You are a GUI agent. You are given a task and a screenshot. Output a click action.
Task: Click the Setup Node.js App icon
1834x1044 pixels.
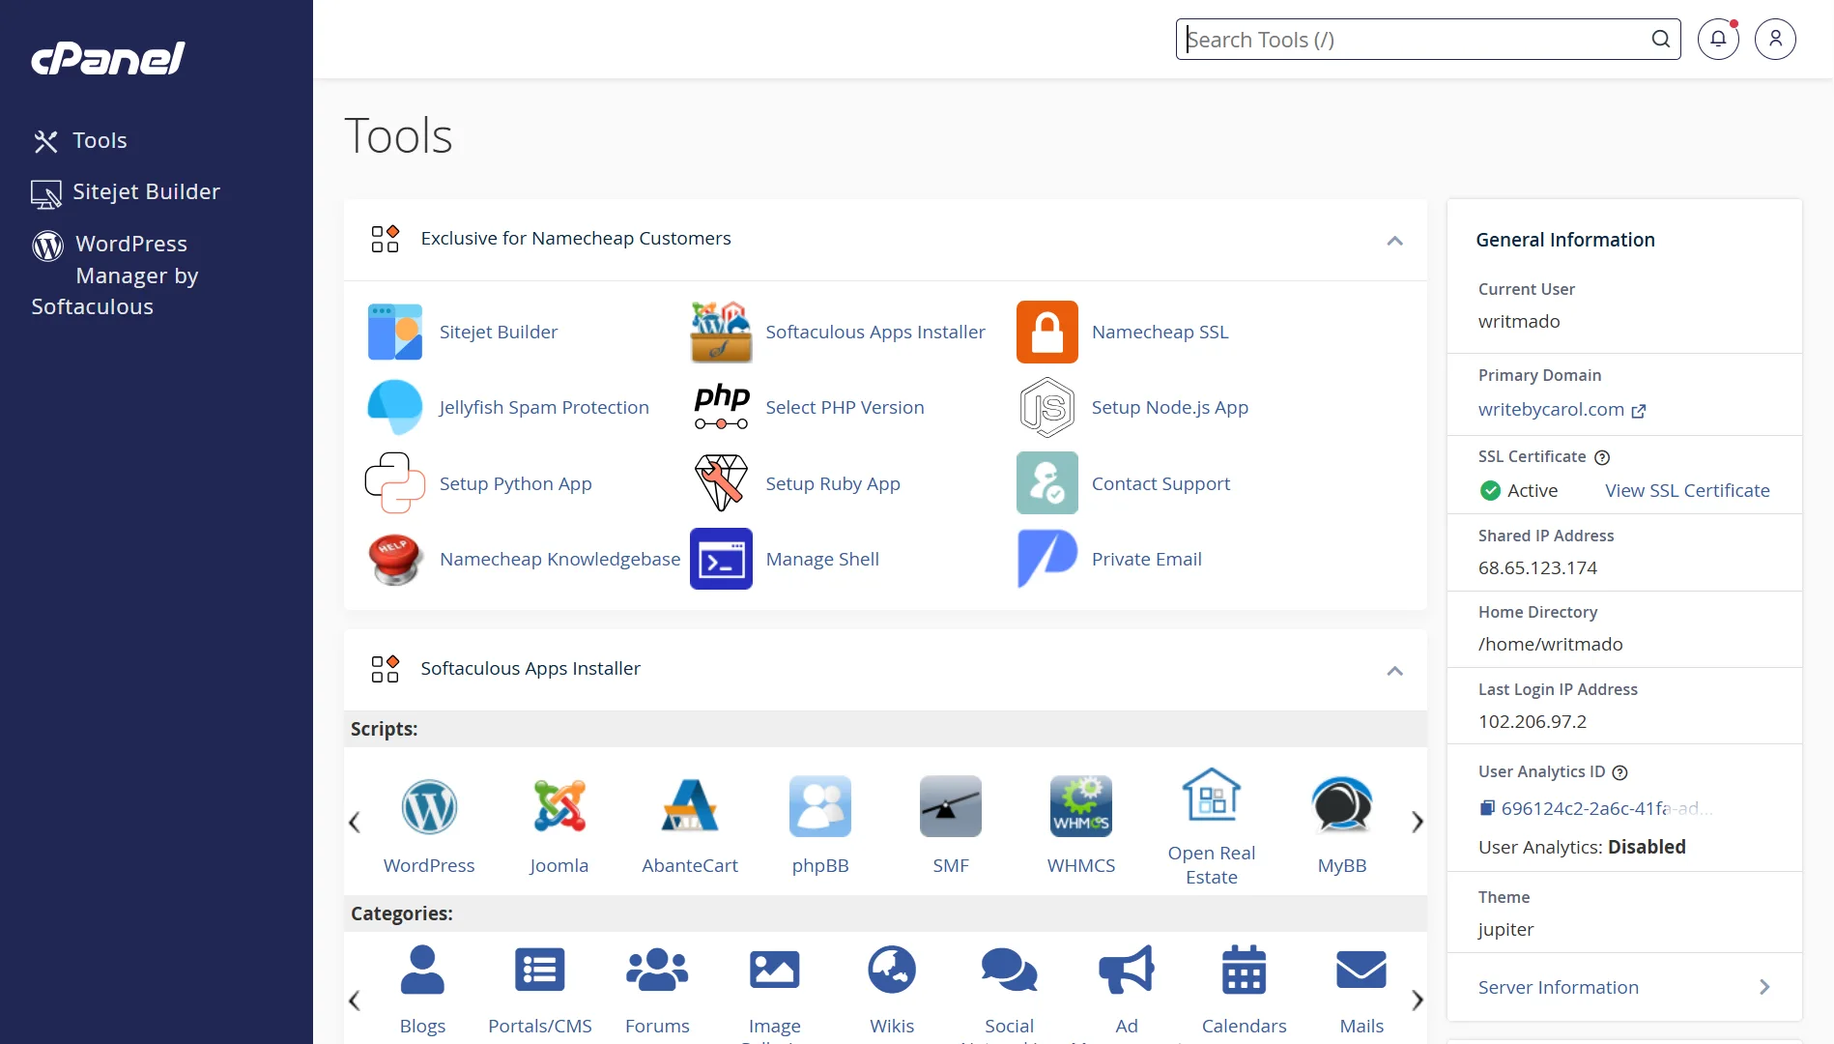(x=1047, y=407)
